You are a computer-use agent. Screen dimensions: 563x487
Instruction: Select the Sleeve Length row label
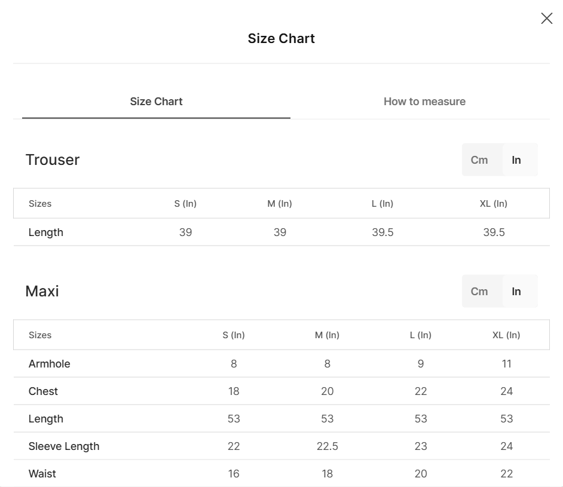(64, 446)
